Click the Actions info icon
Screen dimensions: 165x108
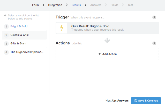[154, 43]
